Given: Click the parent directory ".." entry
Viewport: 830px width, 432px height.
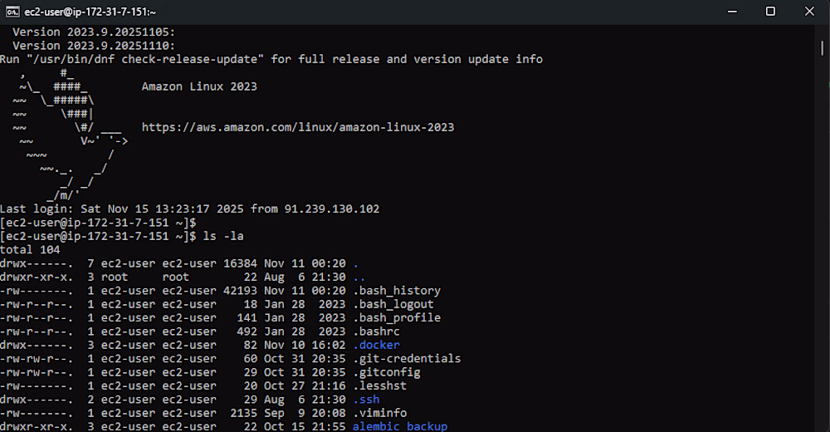Looking at the screenshot, I should point(359,277).
